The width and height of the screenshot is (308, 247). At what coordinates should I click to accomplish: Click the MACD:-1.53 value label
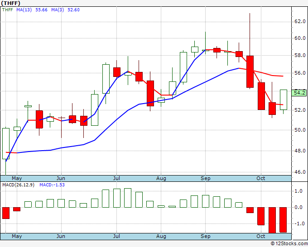tap(52, 185)
